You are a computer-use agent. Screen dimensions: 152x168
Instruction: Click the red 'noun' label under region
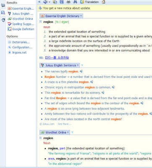pos(47,27)
